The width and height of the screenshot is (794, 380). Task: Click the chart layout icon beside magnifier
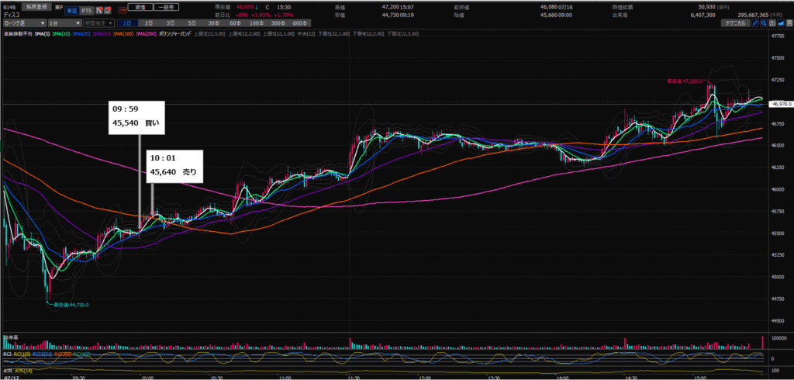(x=772, y=23)
